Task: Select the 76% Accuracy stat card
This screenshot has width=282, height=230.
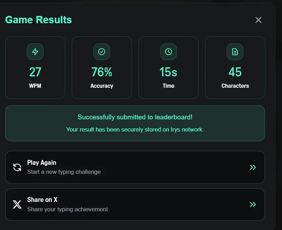Action: click(102, 68)
